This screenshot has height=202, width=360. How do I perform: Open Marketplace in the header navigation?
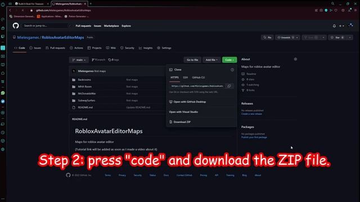[111, 26]
